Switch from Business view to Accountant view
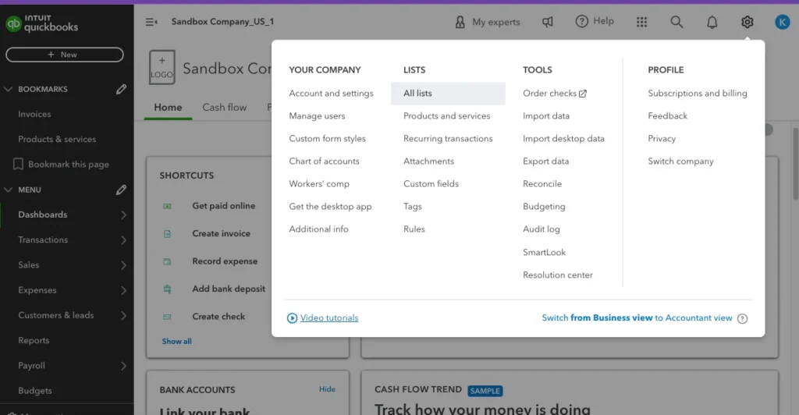 (x=637, y=317)
